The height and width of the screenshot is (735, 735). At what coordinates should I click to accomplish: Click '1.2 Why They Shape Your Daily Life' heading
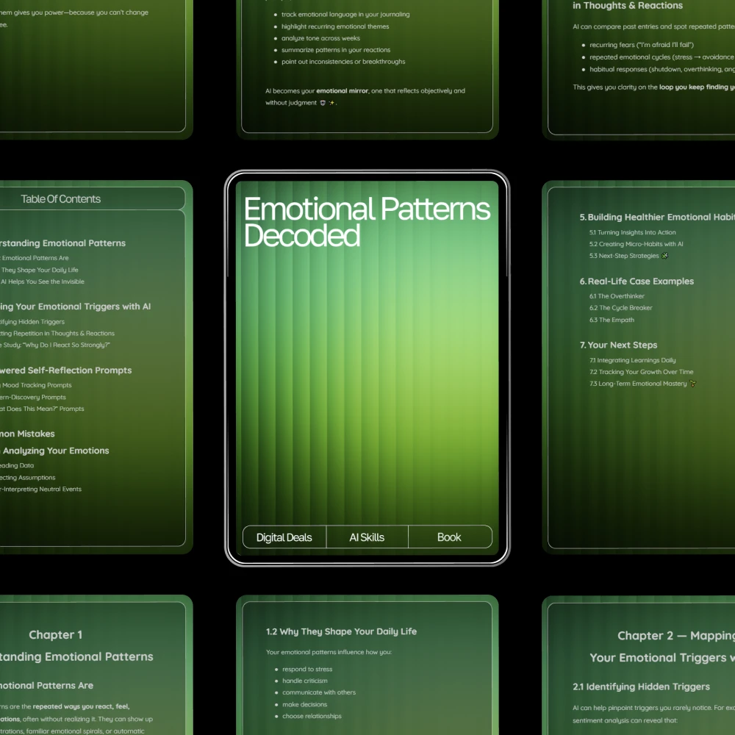click(341, 631)
